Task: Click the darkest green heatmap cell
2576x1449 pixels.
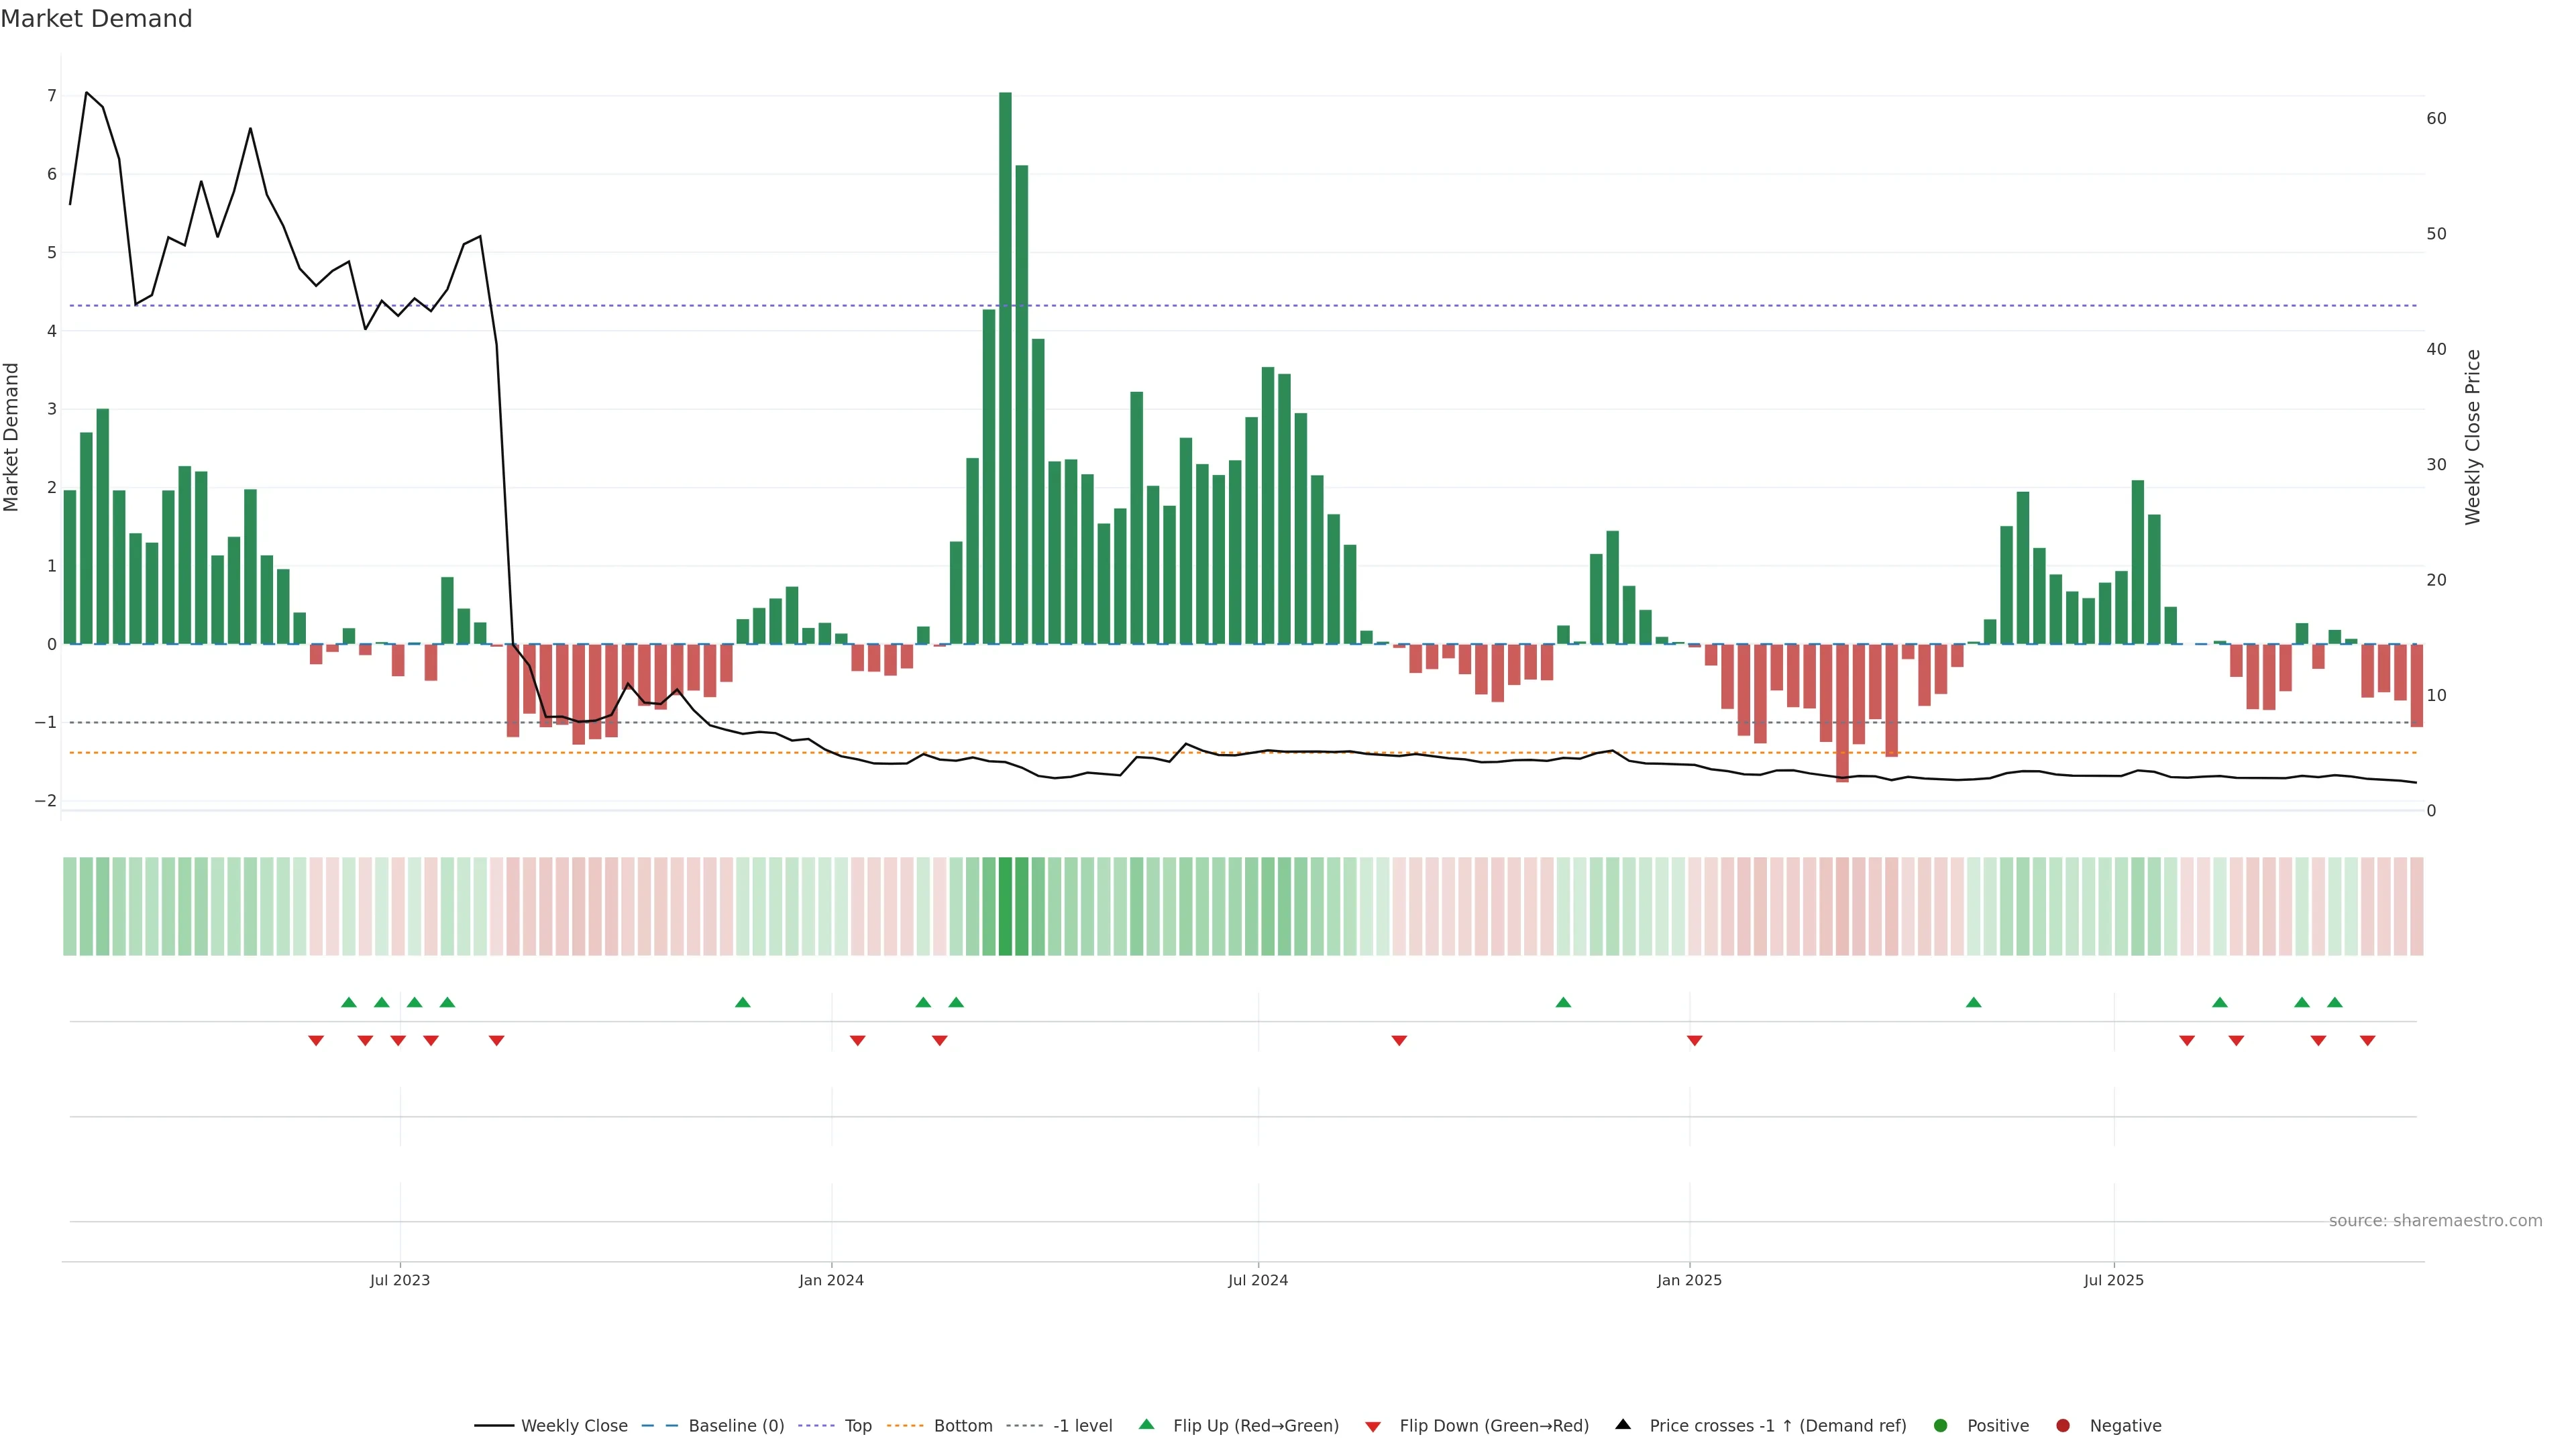Action: 1005,906
